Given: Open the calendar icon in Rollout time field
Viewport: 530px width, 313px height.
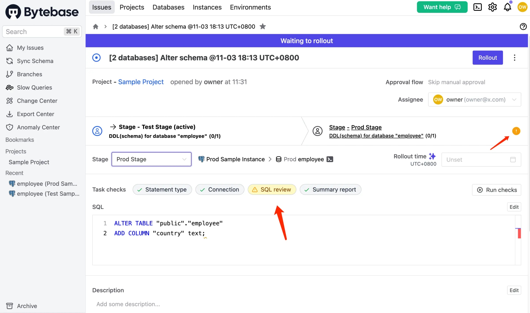Looking at the screenshot, I should [513, 160].
